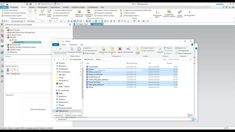Open the Простой доступ dropdown in Explorer

(148, 51)
